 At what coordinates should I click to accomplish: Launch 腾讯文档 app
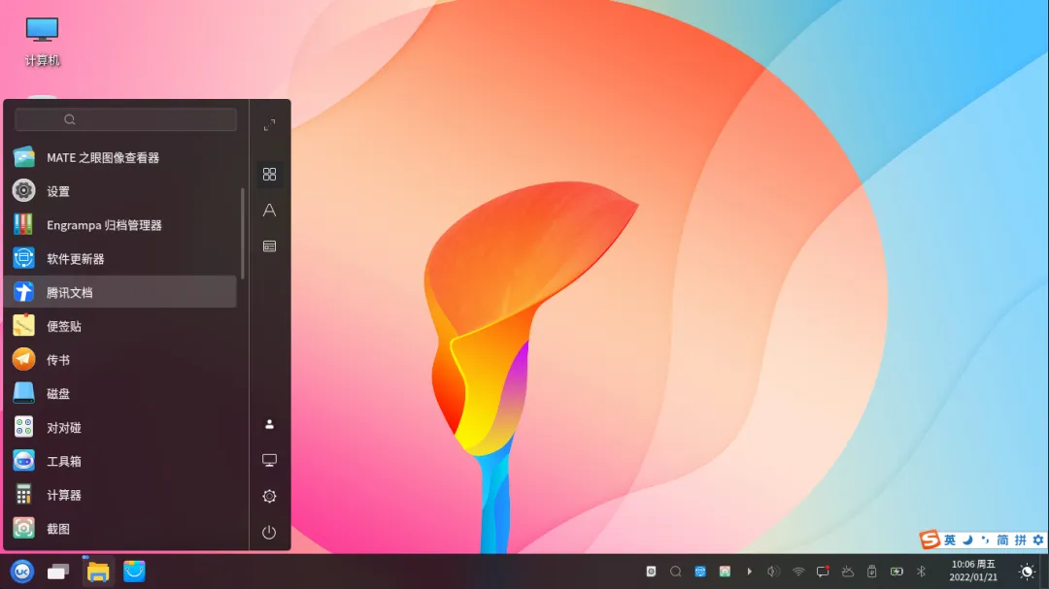click(120, 292)
